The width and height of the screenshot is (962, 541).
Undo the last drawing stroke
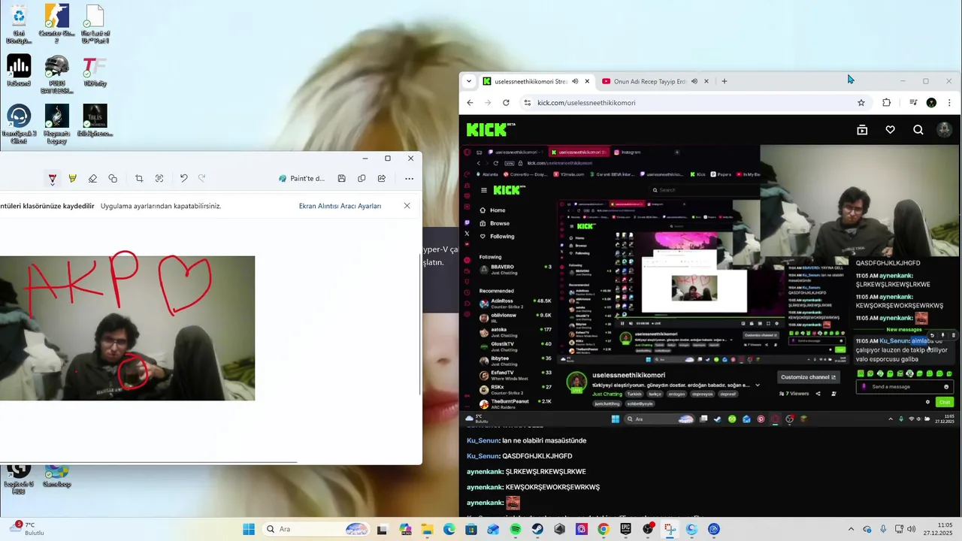[183, 179]
